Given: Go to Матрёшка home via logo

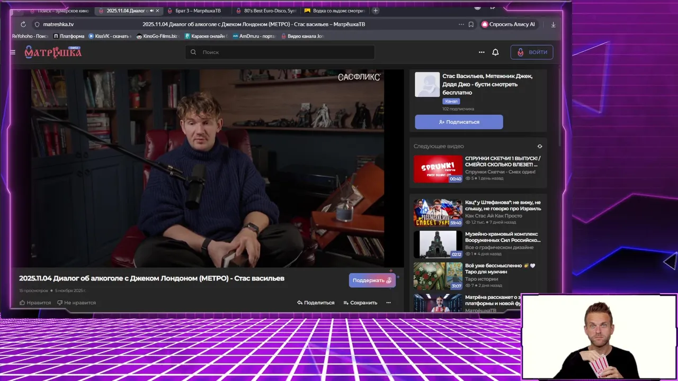Looking at the screenshot, I should [x=53, y=52].
